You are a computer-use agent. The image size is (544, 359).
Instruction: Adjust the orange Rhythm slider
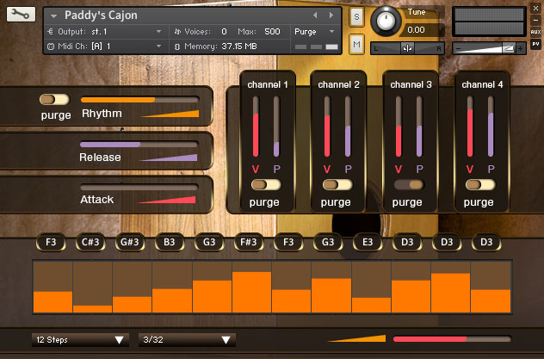(x=139, y=100)
